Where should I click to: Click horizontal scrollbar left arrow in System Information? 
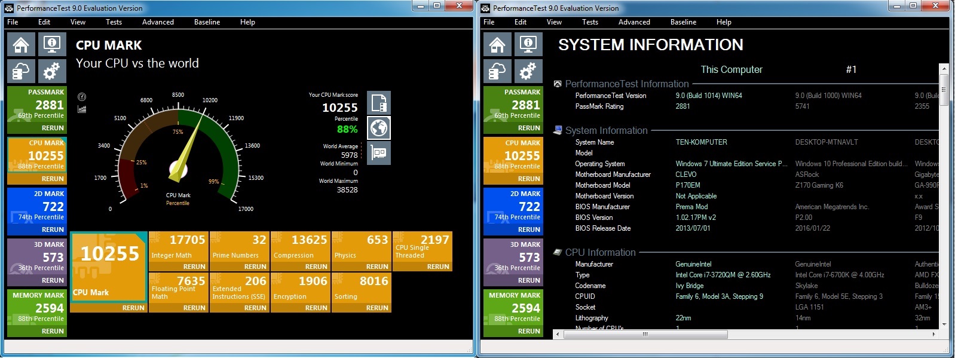point(558,334)
